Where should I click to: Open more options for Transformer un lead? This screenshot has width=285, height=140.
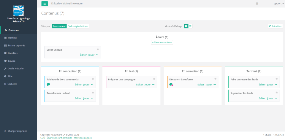[92, 98]
